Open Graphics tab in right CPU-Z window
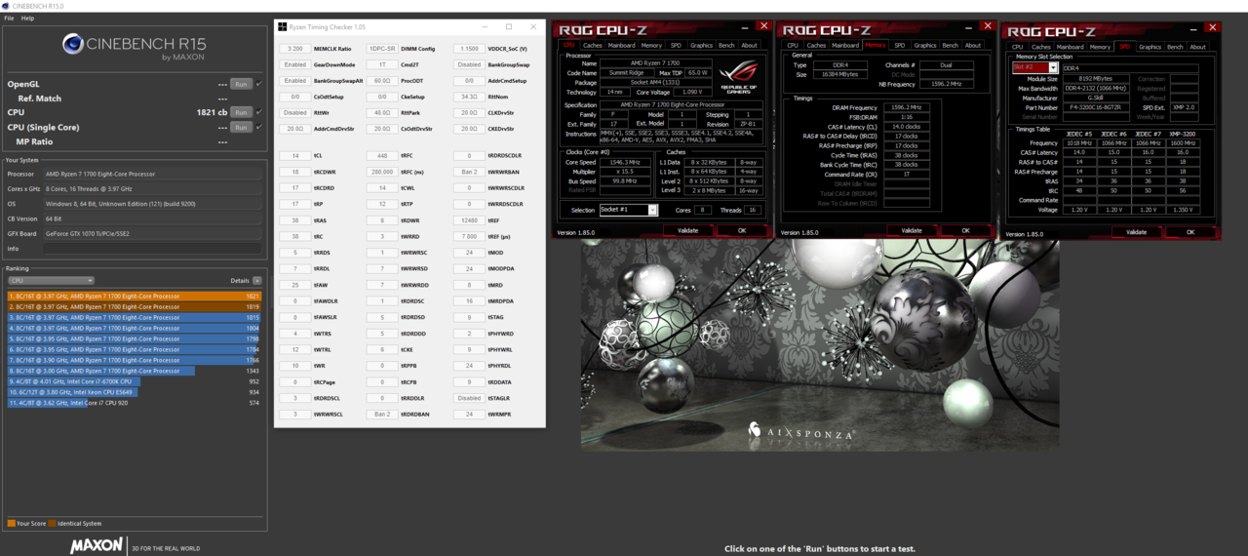Image resolution: width=1248 pixels, height=556 pixels. click(1150, 47)
